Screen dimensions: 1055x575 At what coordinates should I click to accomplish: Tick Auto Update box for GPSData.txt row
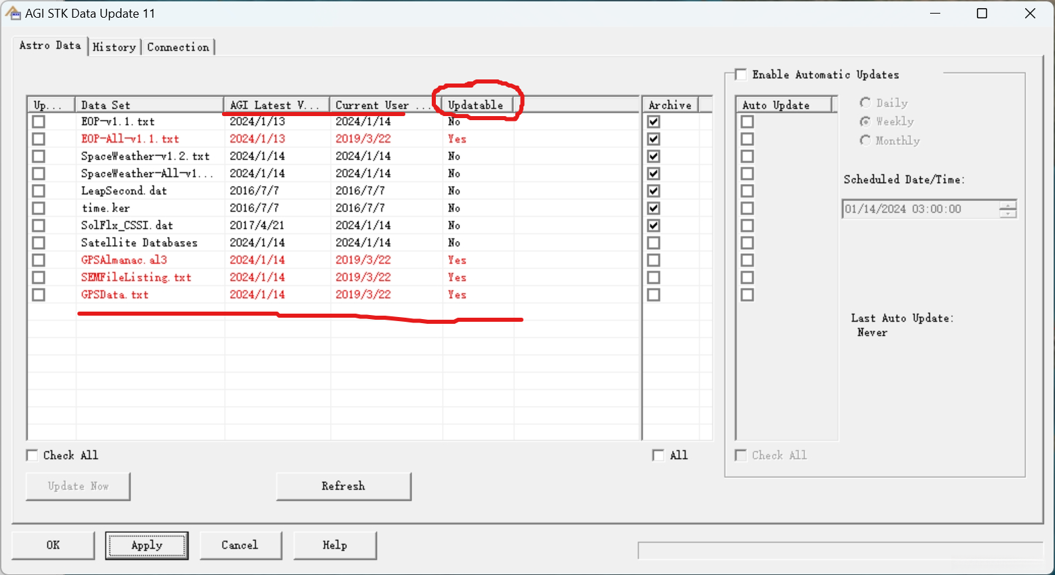pos(747,295)
